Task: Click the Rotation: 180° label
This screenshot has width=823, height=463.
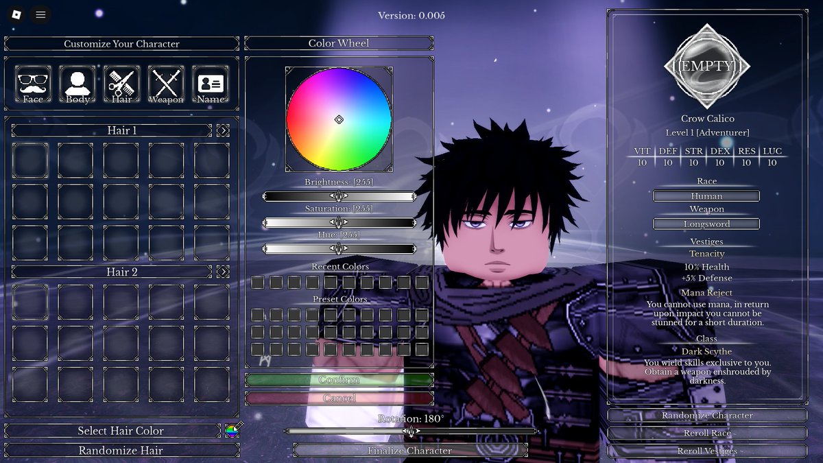Action: click(x=411, y=418)
